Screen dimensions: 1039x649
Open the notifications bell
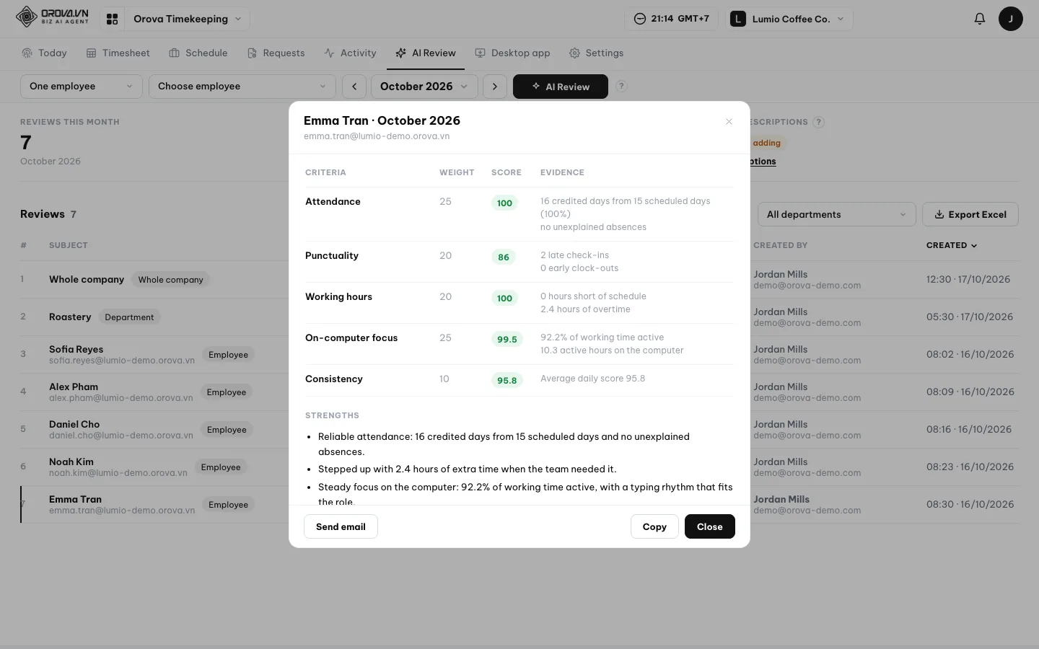(x=979, y=19)
